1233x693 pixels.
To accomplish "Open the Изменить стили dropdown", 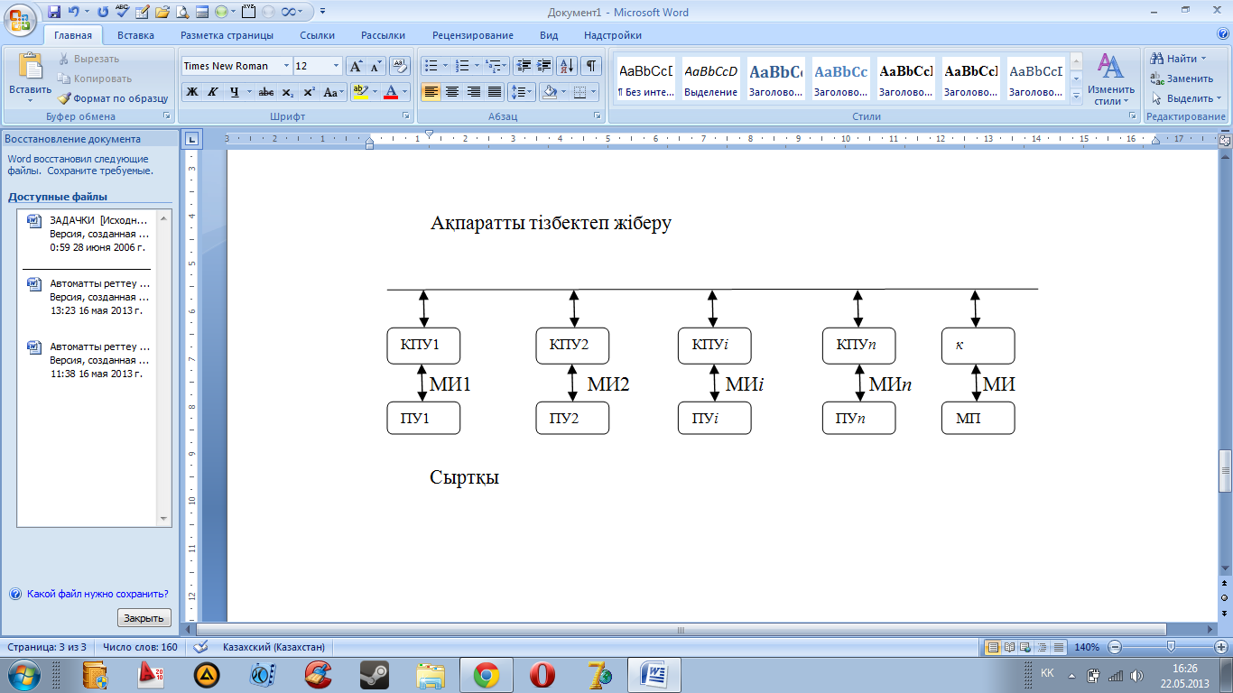I will point(1111,79).
